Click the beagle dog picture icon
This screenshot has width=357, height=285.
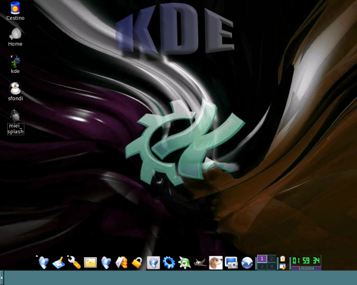tap(215, 262)
